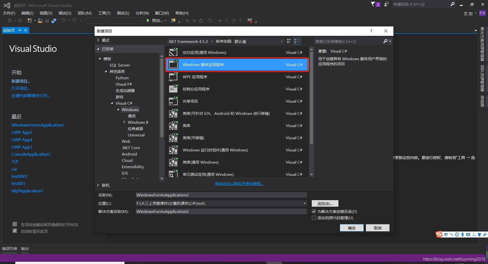
Task: Open the 文件(F) menu
Action: 9,13
